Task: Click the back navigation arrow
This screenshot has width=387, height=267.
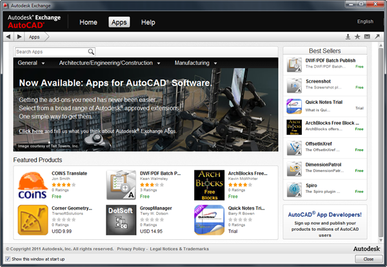Action: click(8, 37)
